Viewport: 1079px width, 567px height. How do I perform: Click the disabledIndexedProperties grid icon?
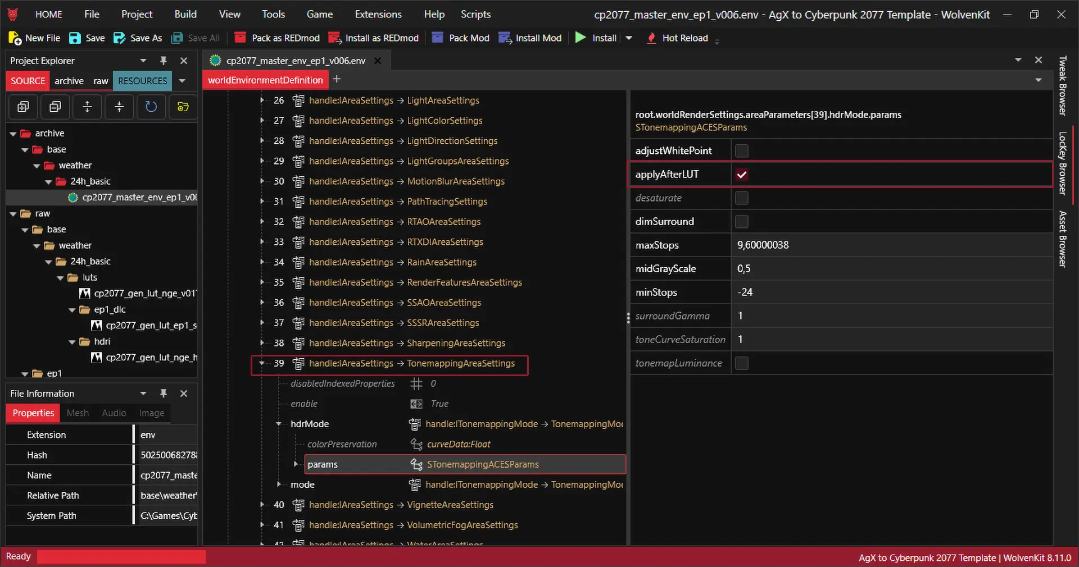pyautogui.click(x=416, y=383)
